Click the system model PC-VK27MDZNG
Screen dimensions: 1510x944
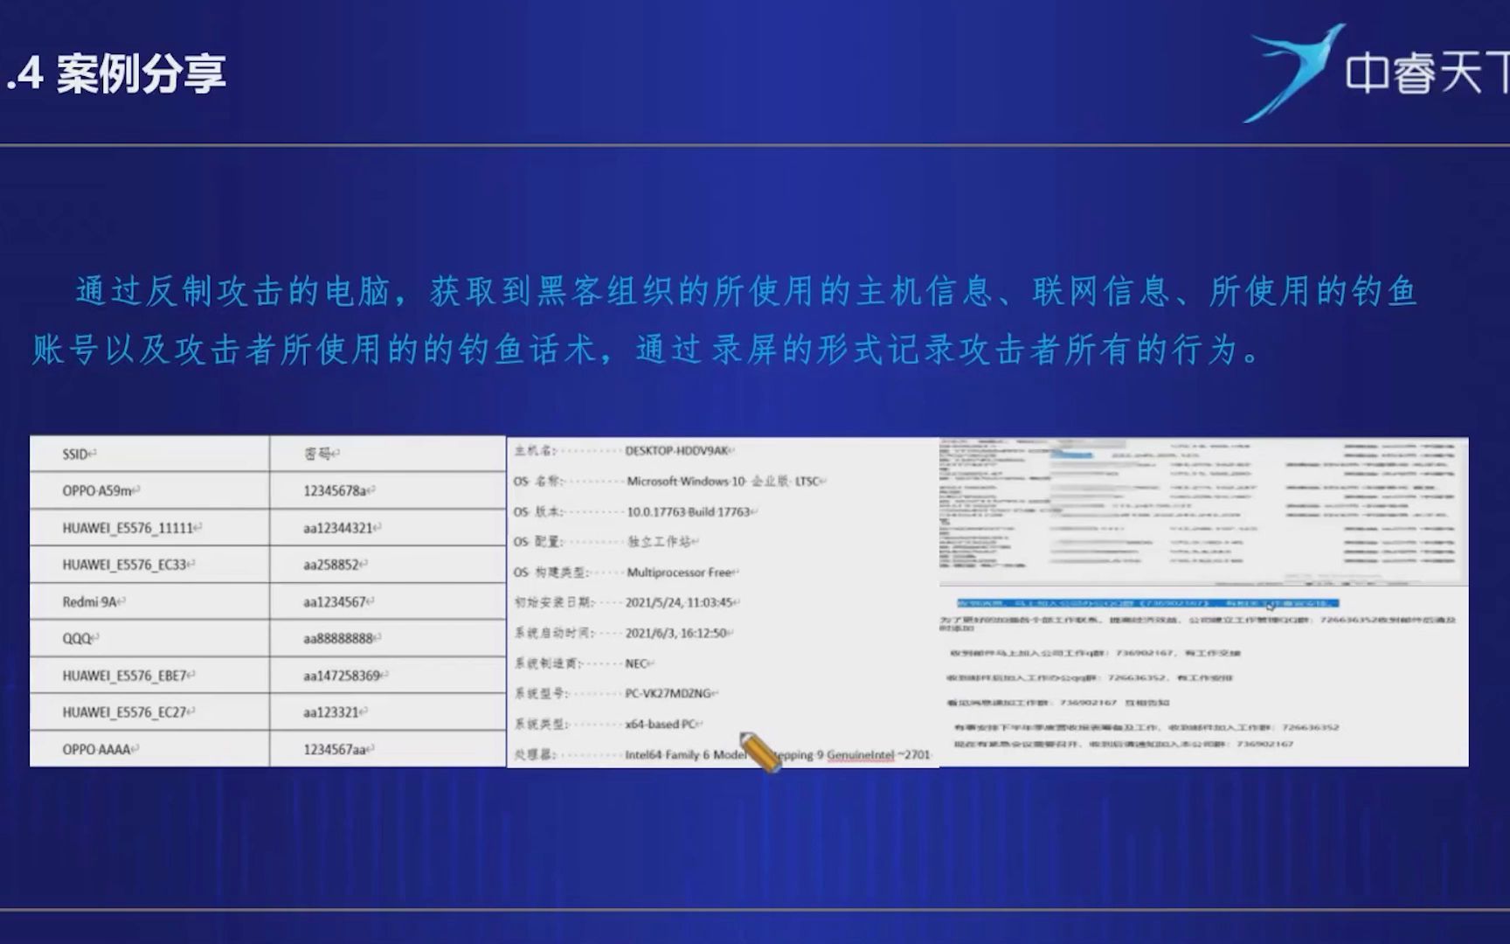(668, 694)
